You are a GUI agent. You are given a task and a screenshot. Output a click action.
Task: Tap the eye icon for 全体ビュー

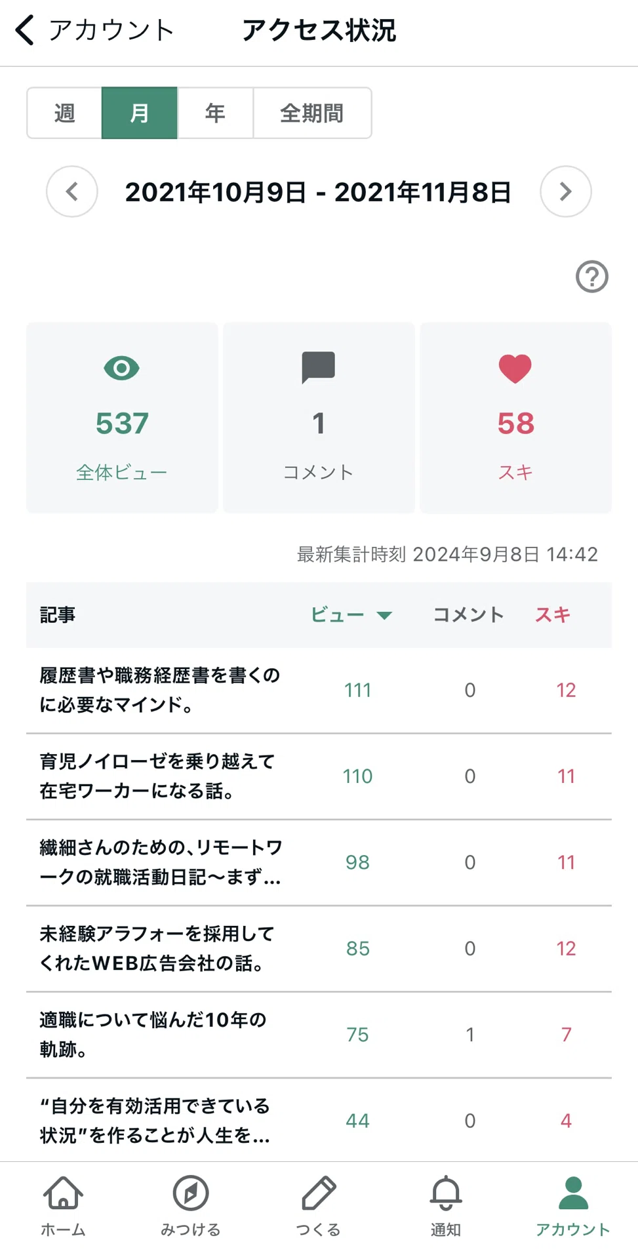pos(122,368)
